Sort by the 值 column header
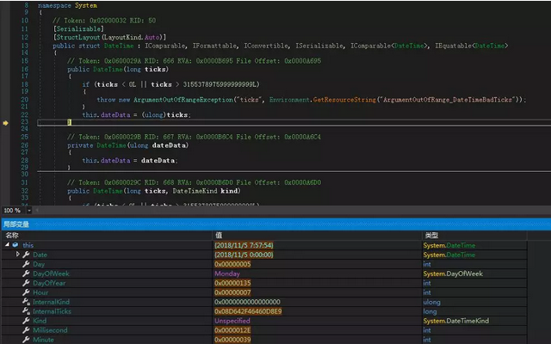Image resolution: width=551 pixels, height=344 pixels. [x=219, y=235]
